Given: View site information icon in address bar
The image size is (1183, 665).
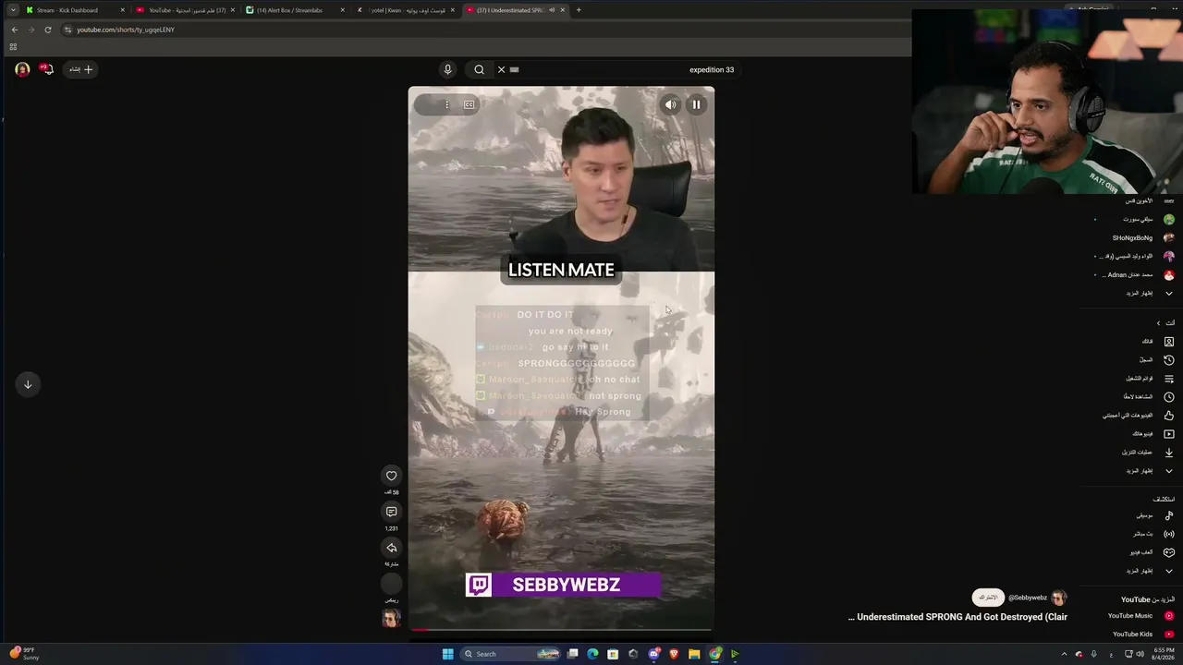Looking at the screenshot, I should [x=67, y=30].
